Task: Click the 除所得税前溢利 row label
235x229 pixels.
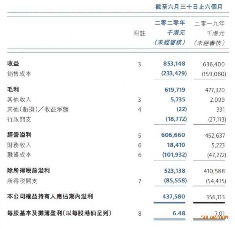Action: [29, 171]
